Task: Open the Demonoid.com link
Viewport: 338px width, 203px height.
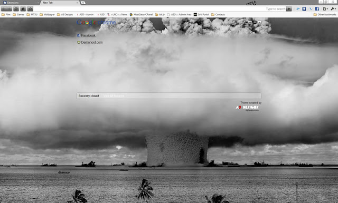Action: 90,42
